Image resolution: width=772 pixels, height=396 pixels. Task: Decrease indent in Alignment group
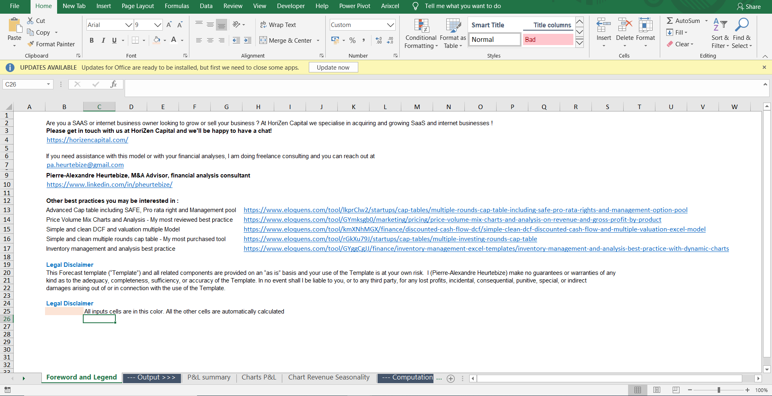click(236, 40)
